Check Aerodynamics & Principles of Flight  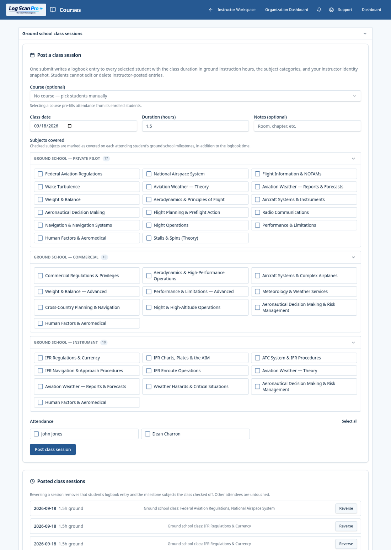tap(149, 199)
